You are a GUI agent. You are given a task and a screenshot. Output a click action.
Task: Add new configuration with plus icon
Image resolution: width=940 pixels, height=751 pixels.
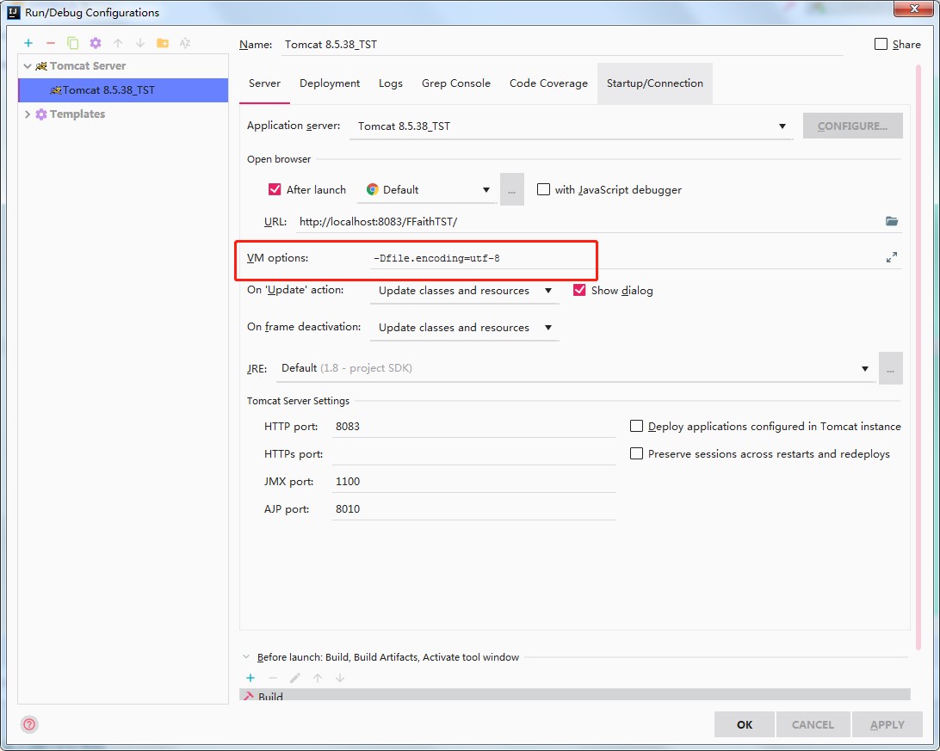click(28, 43)
